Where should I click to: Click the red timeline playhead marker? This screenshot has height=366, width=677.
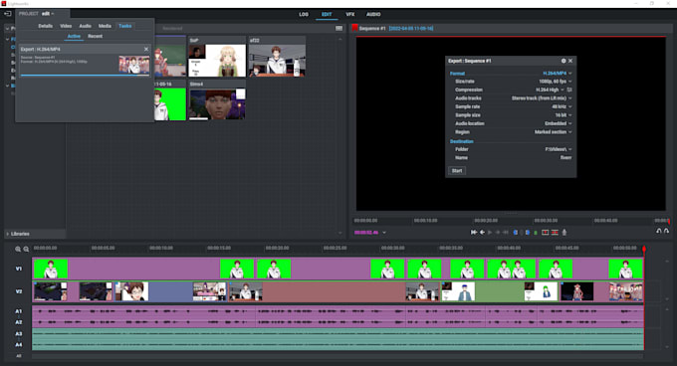(x=644, y=250)
